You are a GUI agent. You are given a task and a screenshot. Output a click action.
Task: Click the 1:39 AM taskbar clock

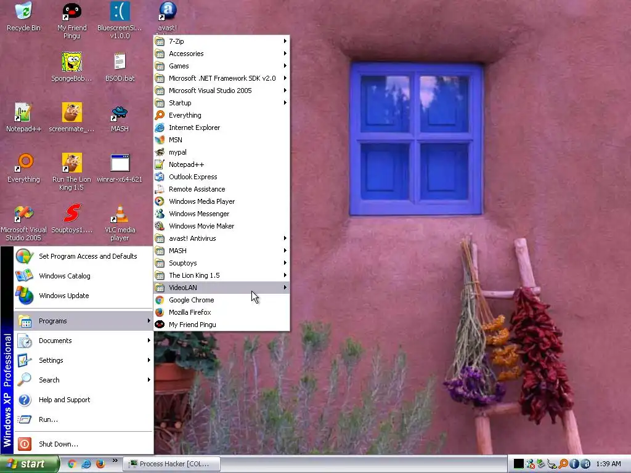click(608, 464)
